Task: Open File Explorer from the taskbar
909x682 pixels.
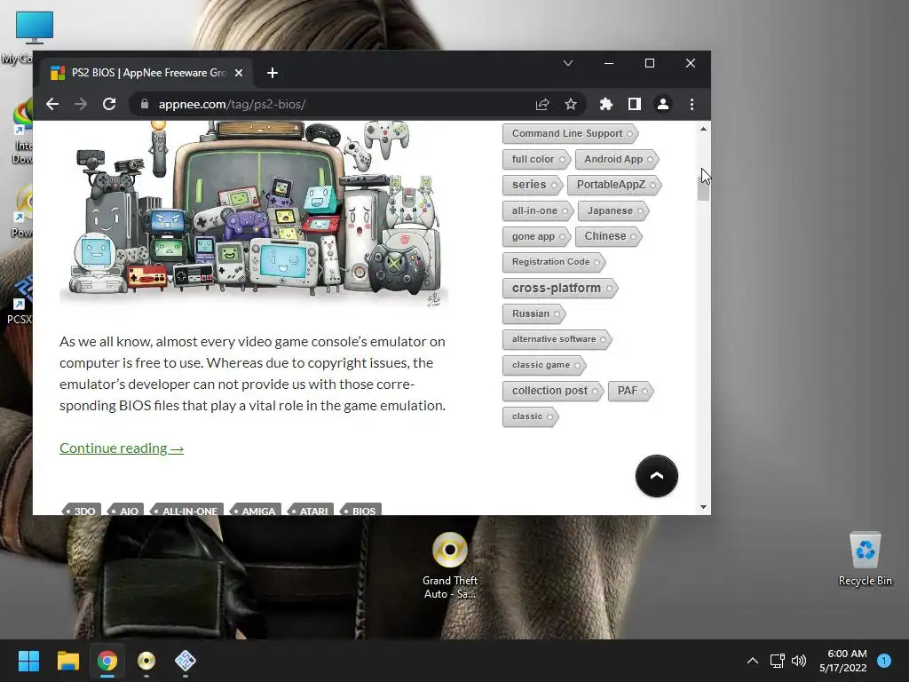Action: coord(67,661)
